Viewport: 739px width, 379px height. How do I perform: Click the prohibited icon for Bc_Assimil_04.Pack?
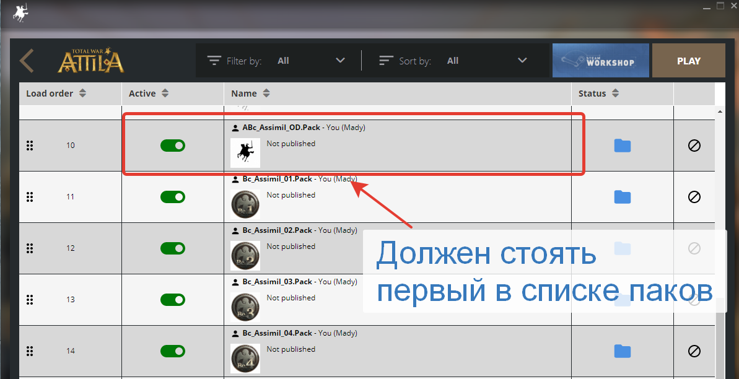tap(694, 351)
